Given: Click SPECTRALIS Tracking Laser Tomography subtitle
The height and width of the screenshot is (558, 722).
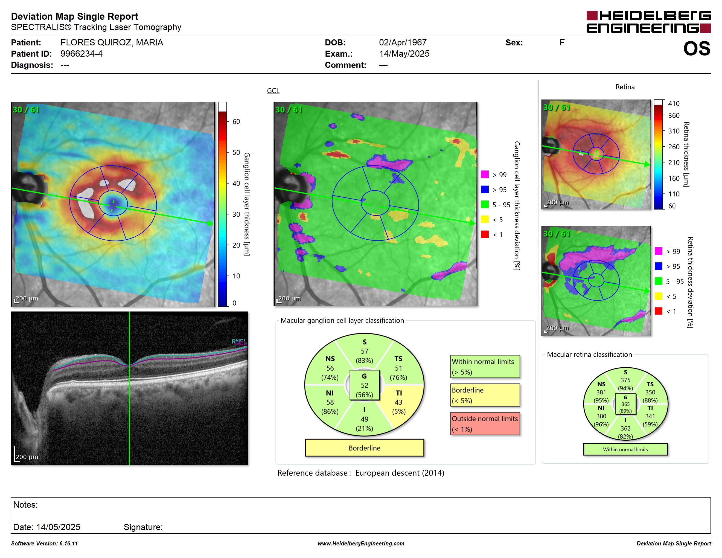Looking at the screenshot, I should 96,27.
